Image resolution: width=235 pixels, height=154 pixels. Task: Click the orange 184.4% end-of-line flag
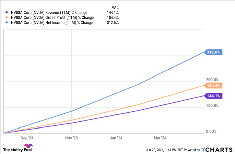click(213, 85)
